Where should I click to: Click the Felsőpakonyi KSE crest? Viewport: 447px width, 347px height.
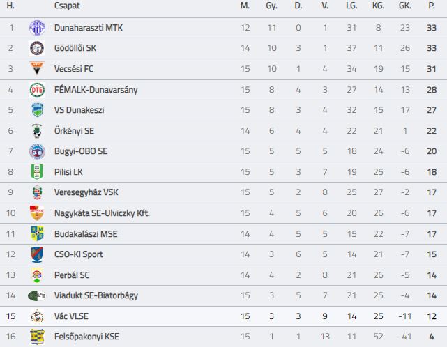click(38, 337)
